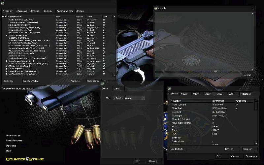Click server list scrollbar down arrow
264x165 pixels.
pos(114,75)
